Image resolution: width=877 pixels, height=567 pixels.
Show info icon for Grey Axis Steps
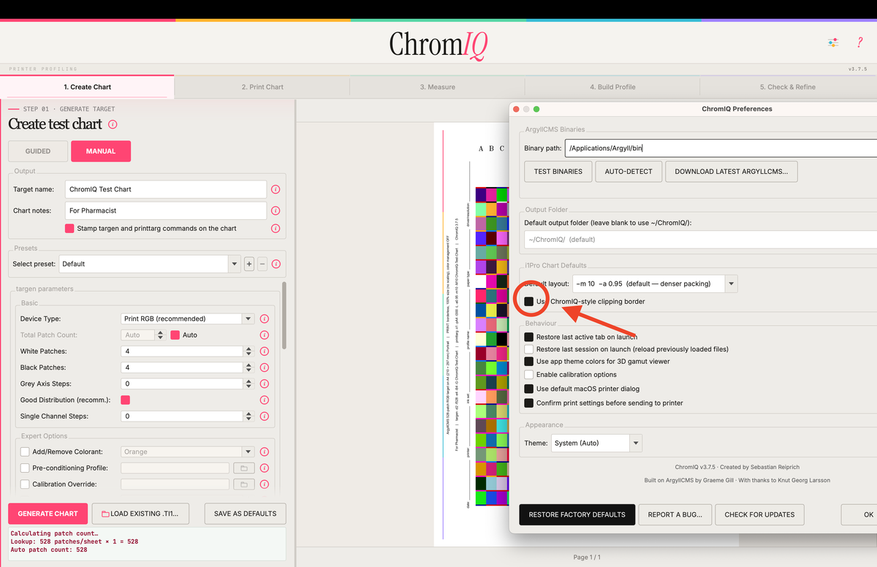click(265, 384)
